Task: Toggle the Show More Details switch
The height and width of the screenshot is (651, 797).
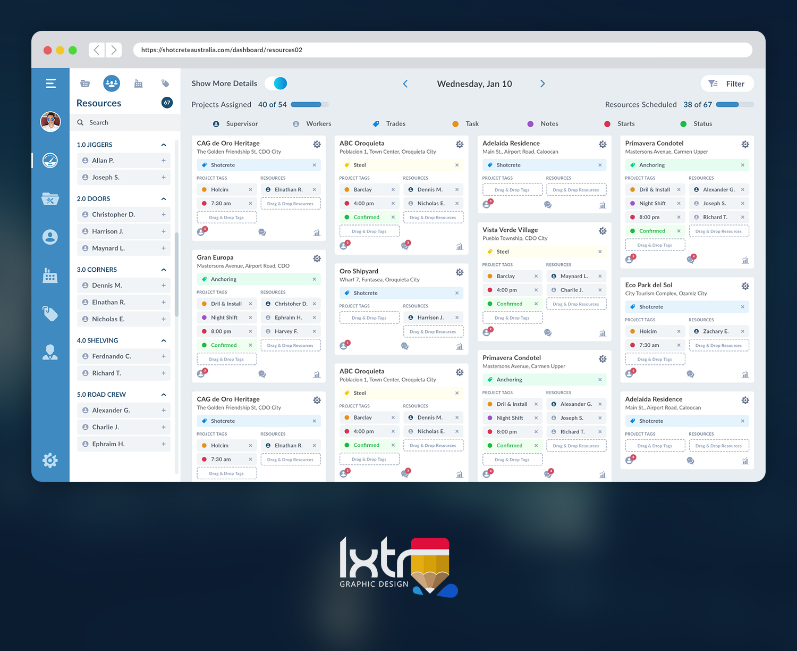Action: pyautogui.click(x=276, y=84)
